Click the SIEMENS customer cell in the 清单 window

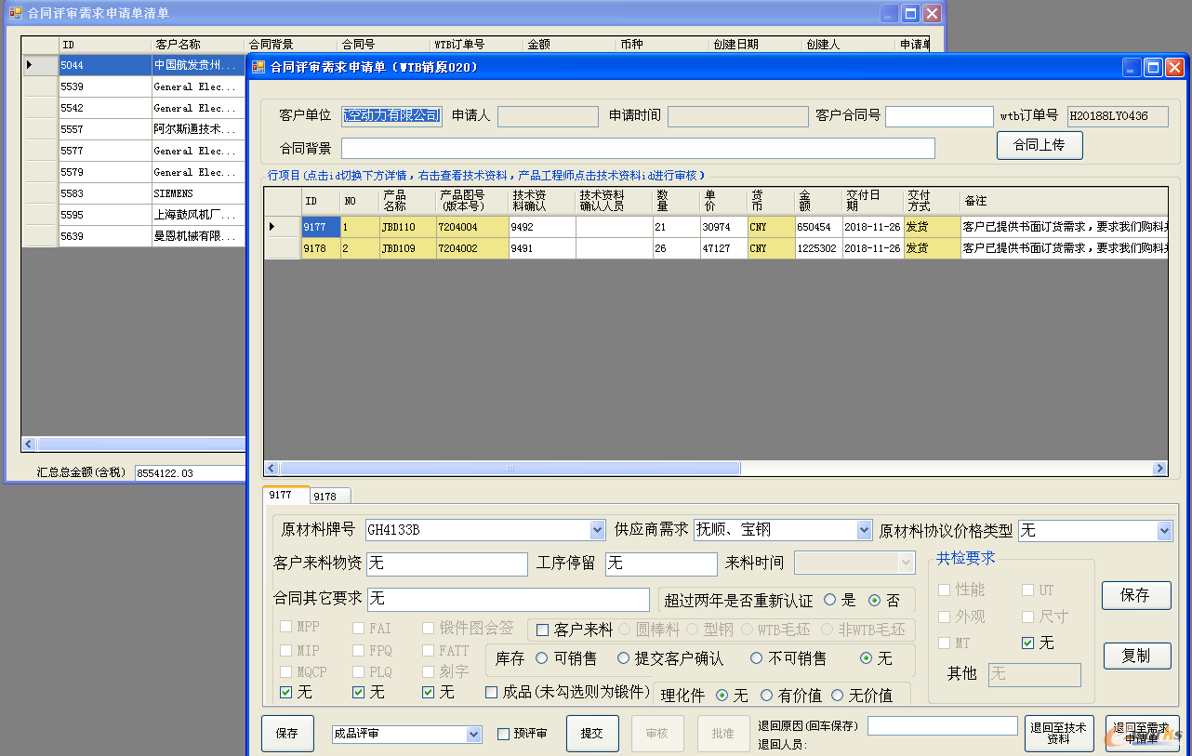click(198, 193)
